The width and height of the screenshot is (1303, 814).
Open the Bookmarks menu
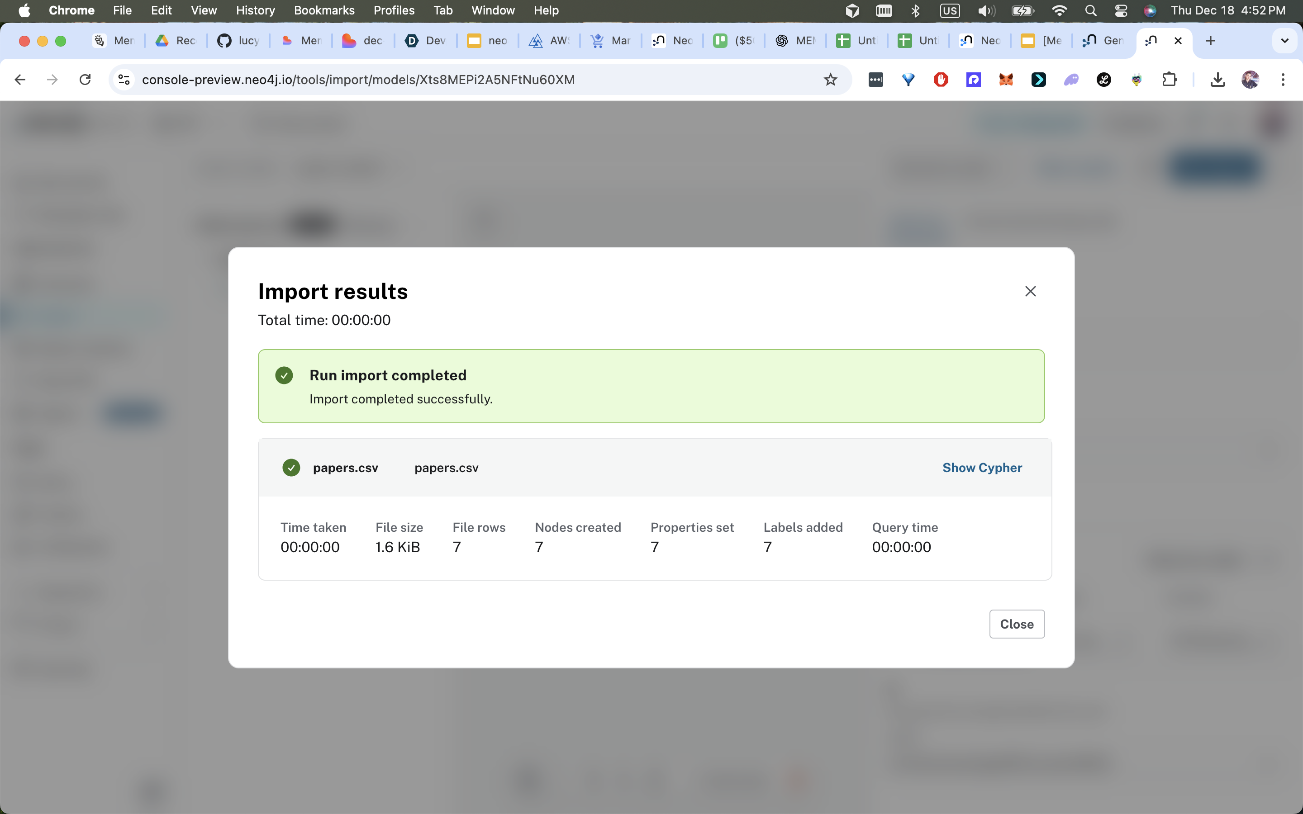click(x=323, y=10)
